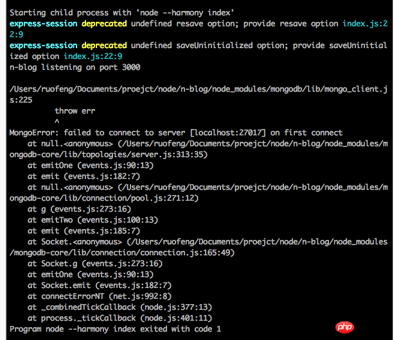Click the 'Program node --harmony index exited' line
Viewport: 394px width, 340px height.
pyautogui.click(x=115, y=329)
